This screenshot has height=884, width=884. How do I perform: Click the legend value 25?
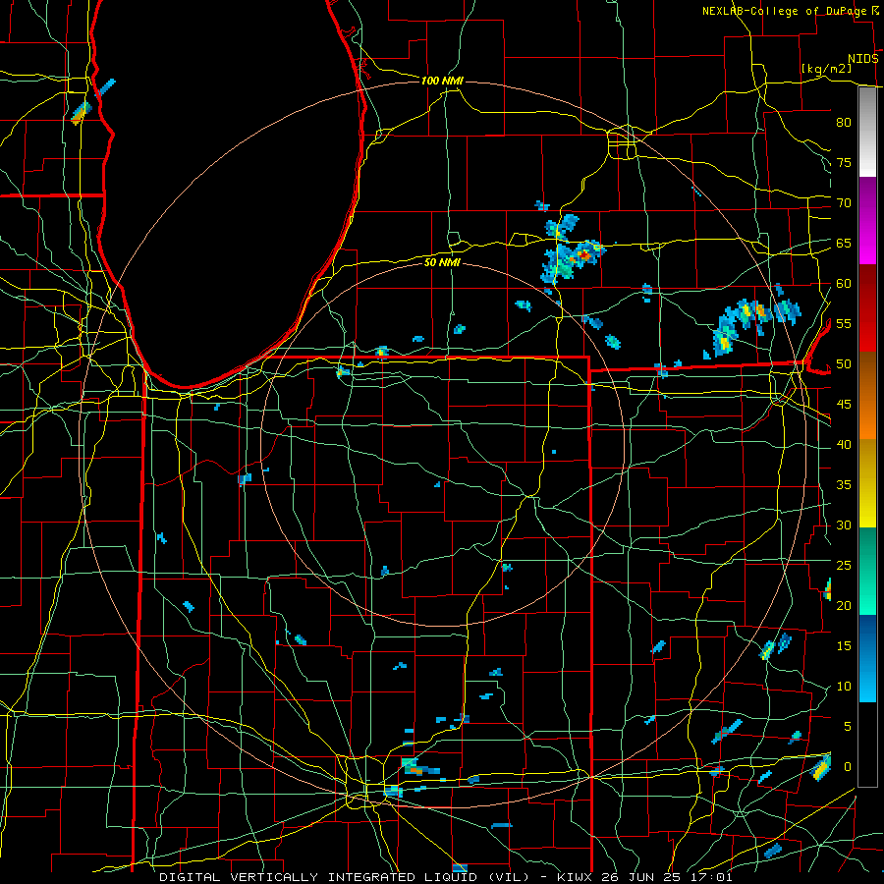(x=844, y=566)
